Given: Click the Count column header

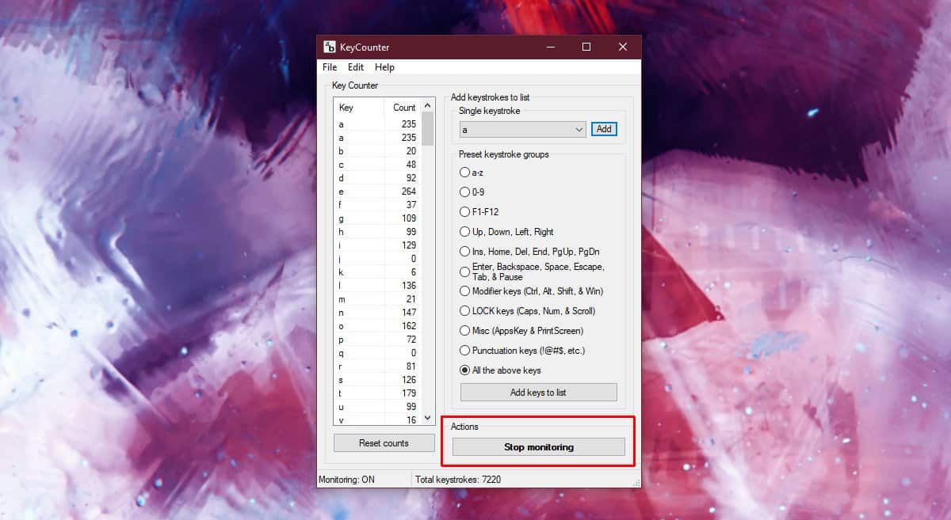Looking at the screenshot, I should [x=403, y=108].
